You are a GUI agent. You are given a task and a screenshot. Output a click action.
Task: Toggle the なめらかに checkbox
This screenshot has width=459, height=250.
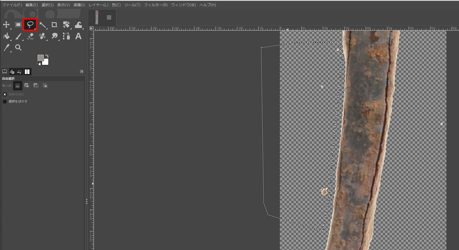(5, 94)
